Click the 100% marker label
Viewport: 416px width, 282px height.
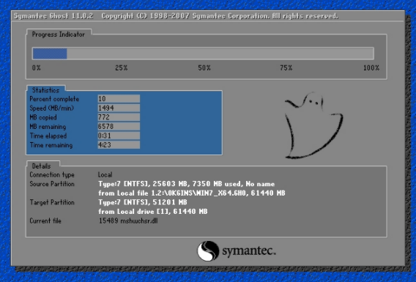(371, 68)
